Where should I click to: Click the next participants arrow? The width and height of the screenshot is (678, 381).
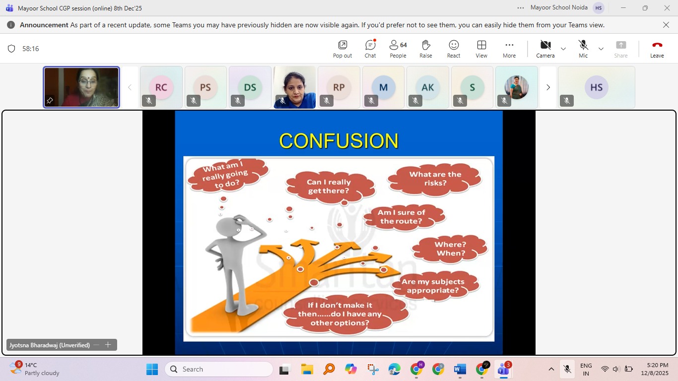548,87
